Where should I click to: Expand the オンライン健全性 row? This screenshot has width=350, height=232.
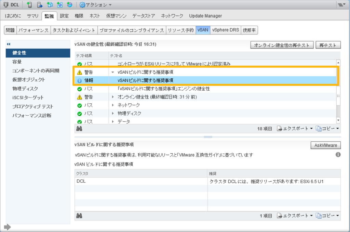coord(113,97)
